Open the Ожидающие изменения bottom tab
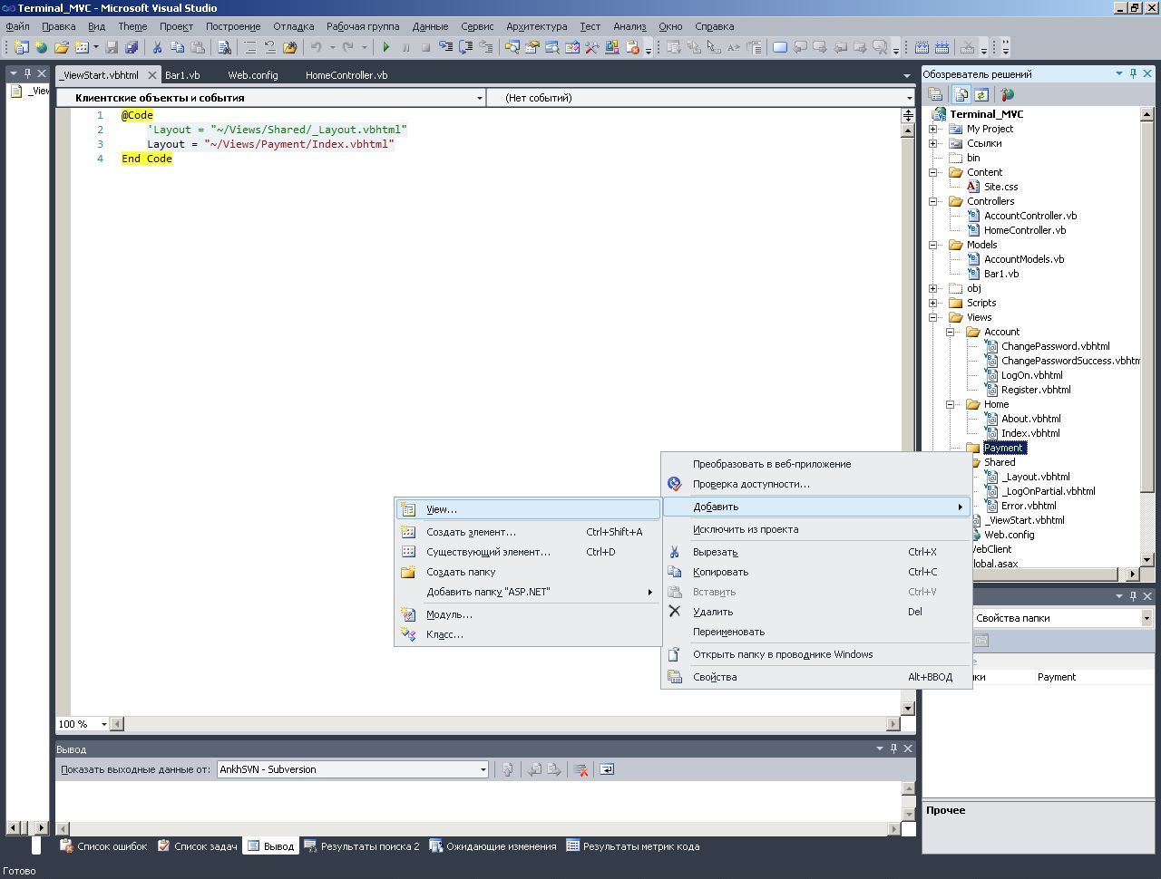The width and height of the screenshot is (1161, 879). tap(493, 846)
